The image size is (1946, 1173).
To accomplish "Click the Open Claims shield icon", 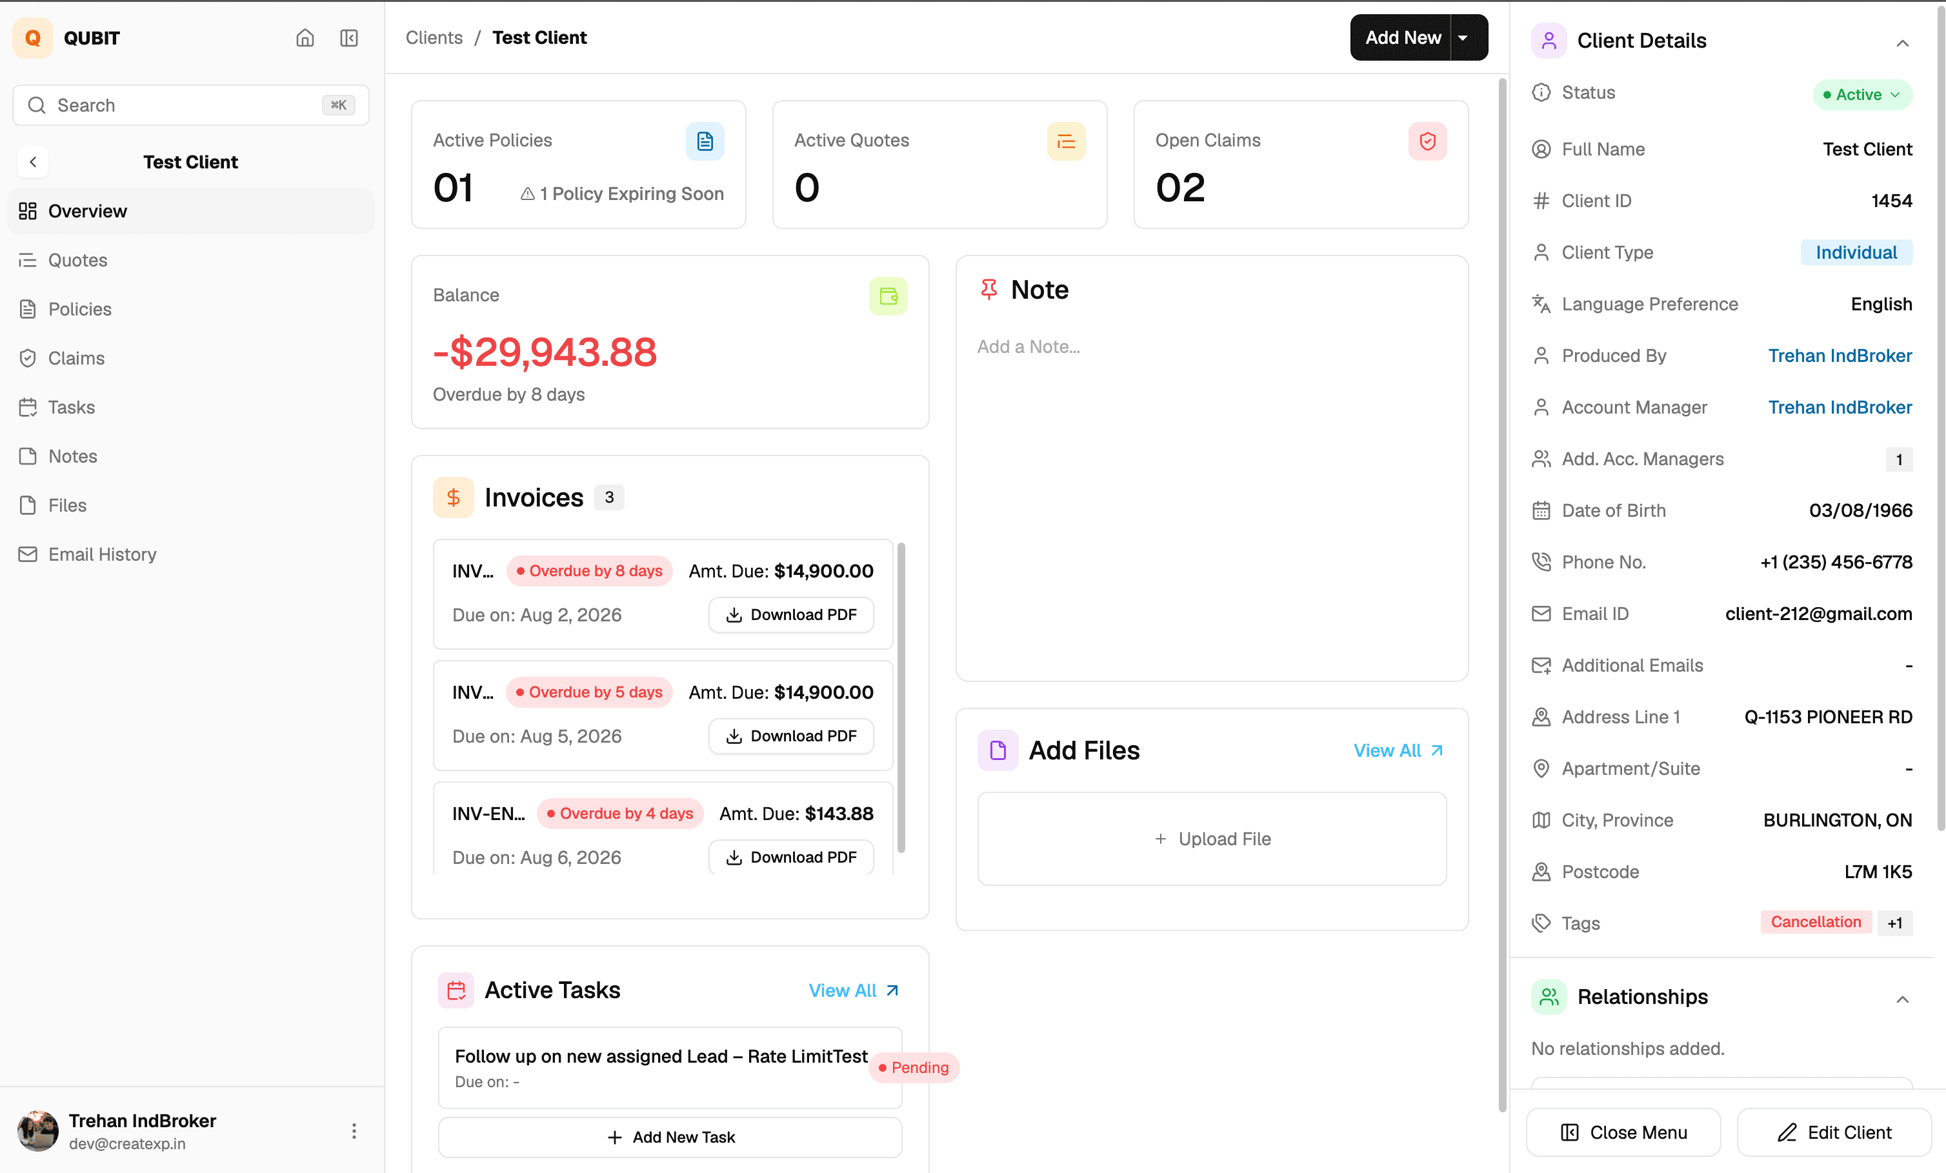I will (x=1427, y=141).
